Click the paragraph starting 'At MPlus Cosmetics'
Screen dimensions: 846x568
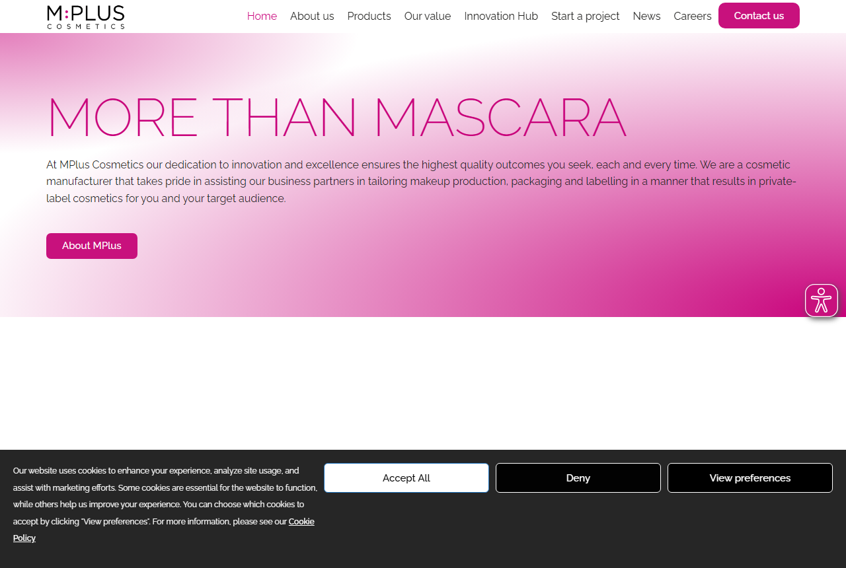coord(422,181)
